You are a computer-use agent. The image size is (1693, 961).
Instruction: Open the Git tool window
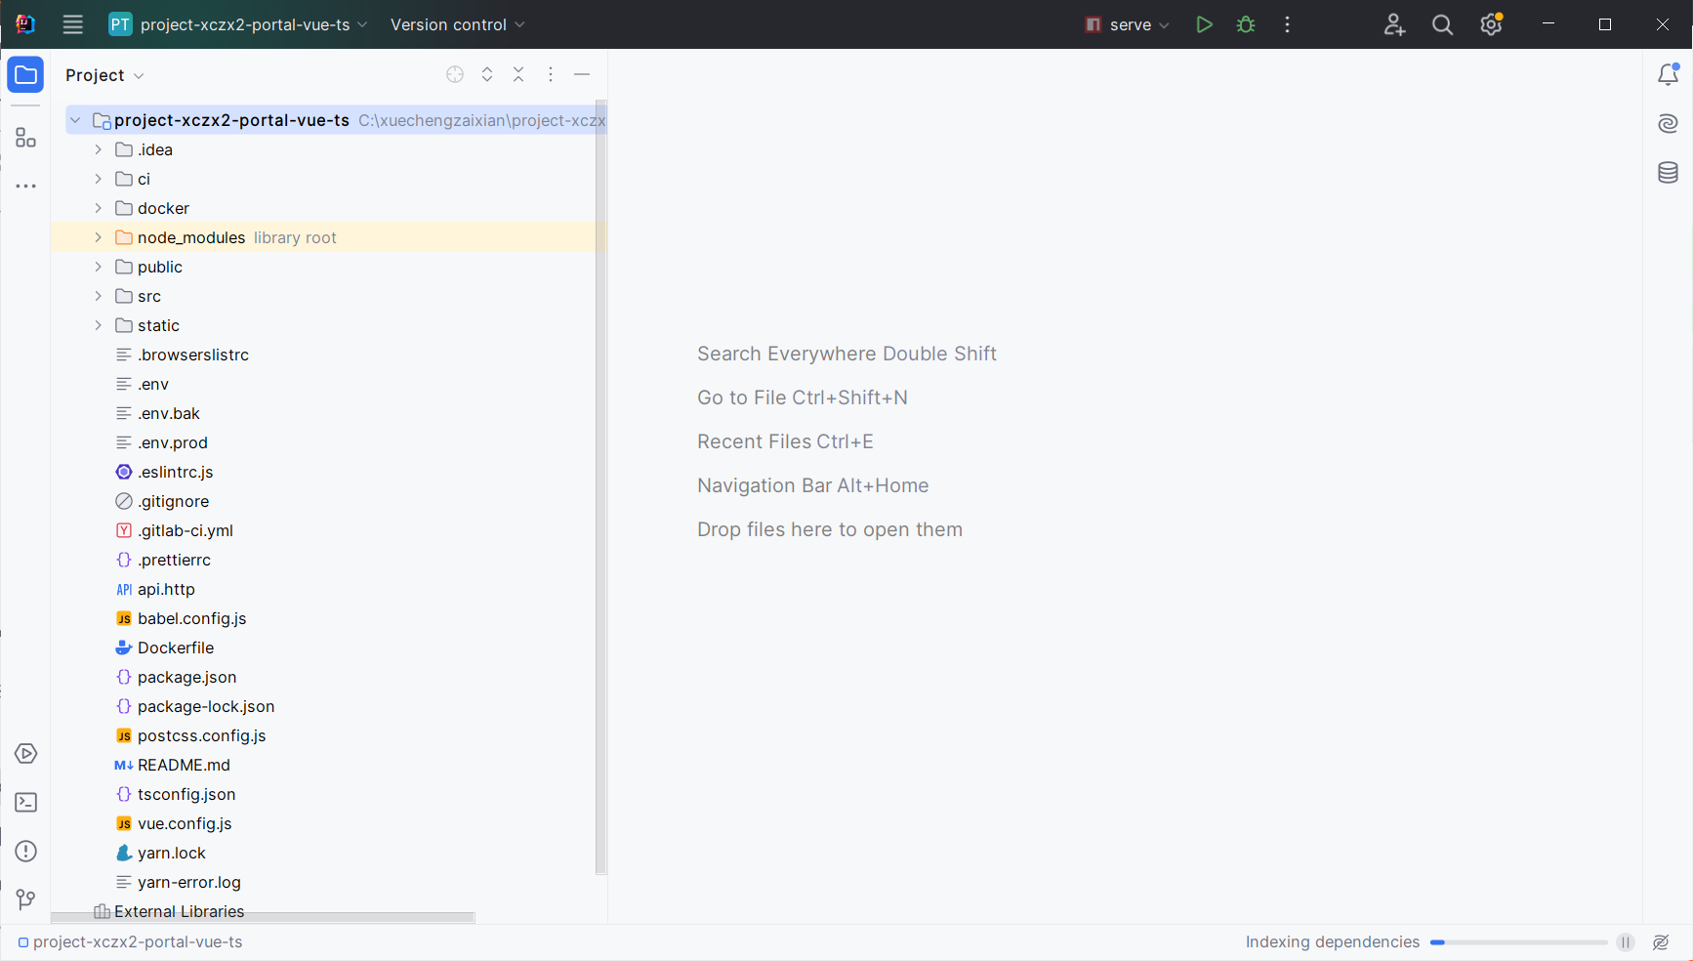25,899
